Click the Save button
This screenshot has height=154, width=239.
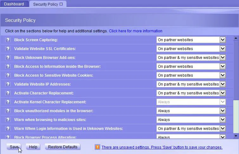pyautogui.click(x=14, y=147)
